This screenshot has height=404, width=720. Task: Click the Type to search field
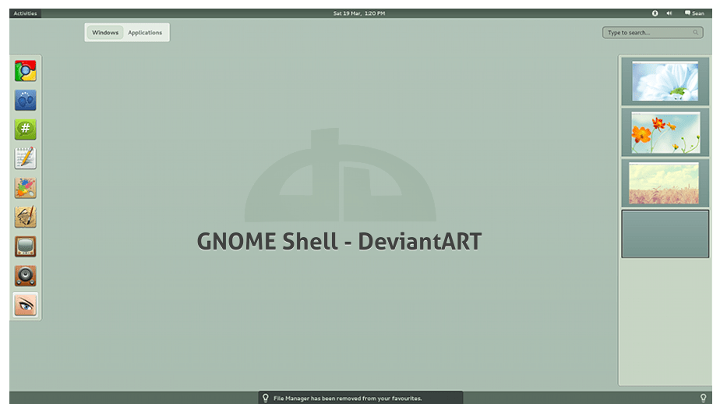tap(651, 33)
